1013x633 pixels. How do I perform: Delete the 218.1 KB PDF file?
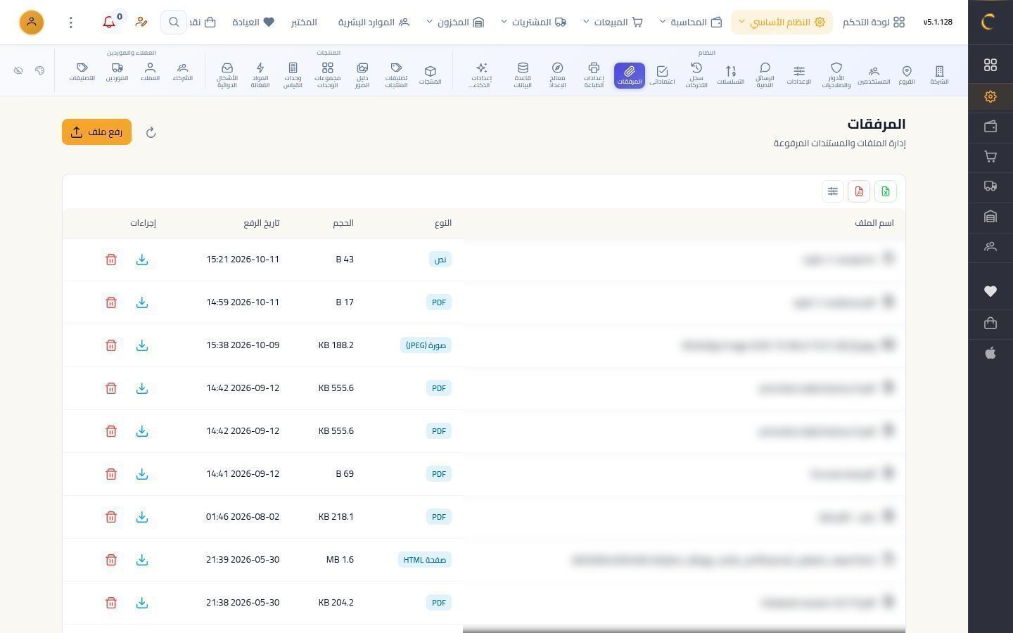pos(111,517)
